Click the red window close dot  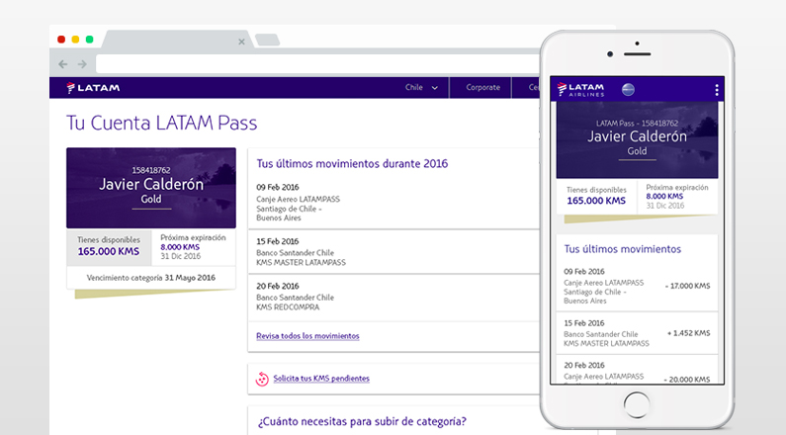click(x=61, y=40)
